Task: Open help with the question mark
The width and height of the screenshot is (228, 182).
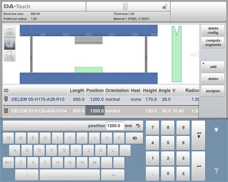Action: pos(216,171)
